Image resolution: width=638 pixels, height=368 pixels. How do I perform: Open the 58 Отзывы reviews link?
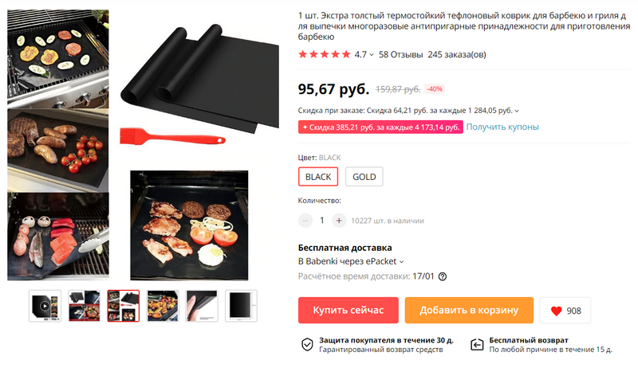401,54
